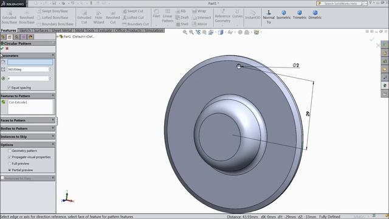Open the Curves dropdown
Image resolution: width=389 pixels, height=219 pixels.
coord(238,26)
